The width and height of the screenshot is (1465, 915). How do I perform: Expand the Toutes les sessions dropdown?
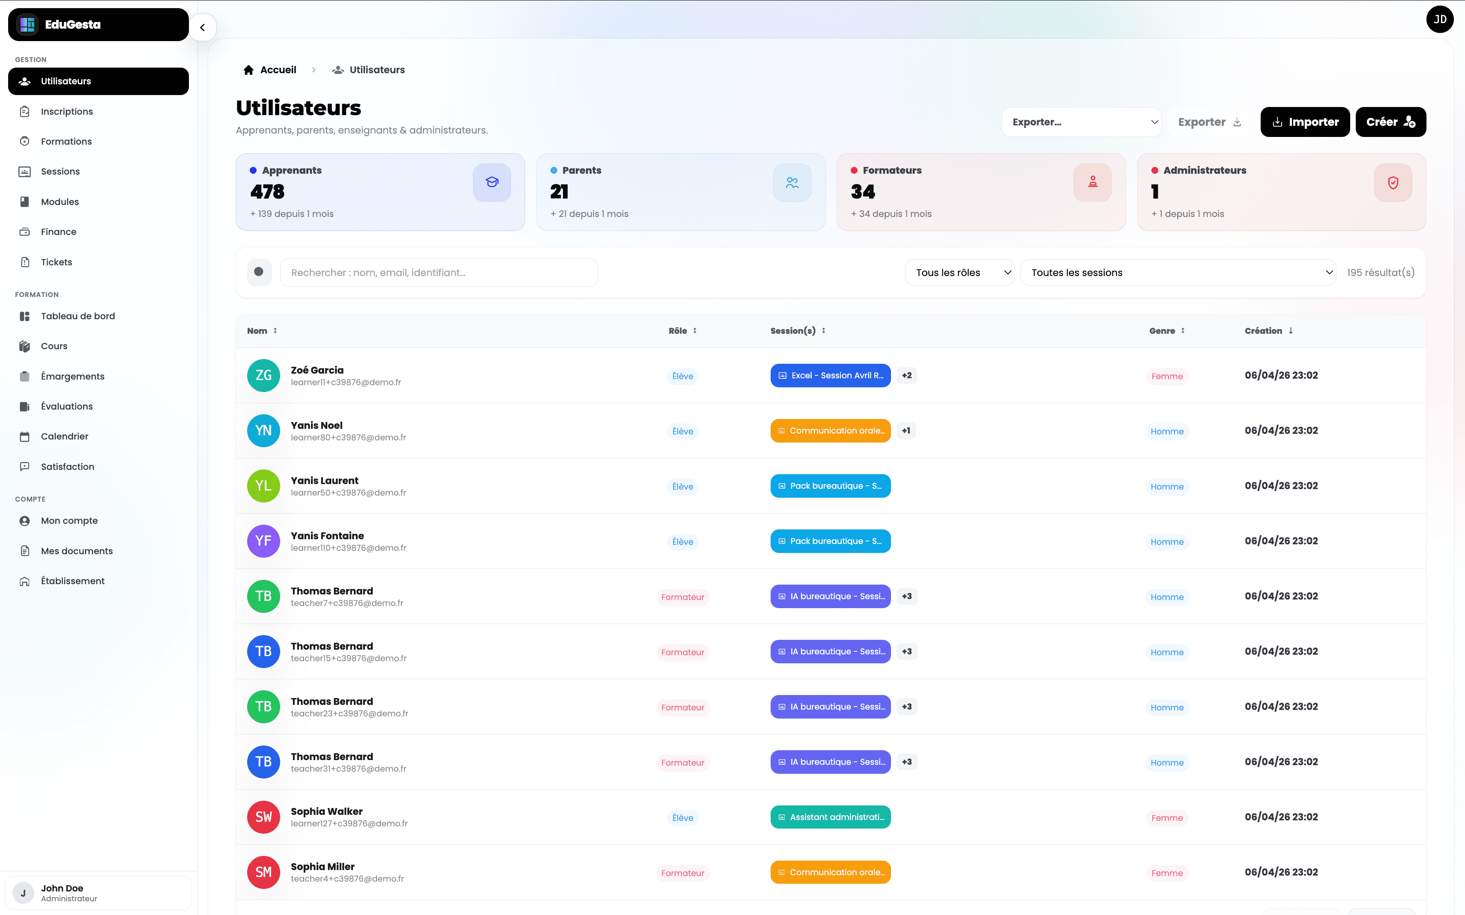(1178, 272)
